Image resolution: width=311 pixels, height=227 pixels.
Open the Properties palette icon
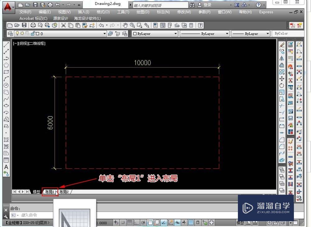[155, 25]
